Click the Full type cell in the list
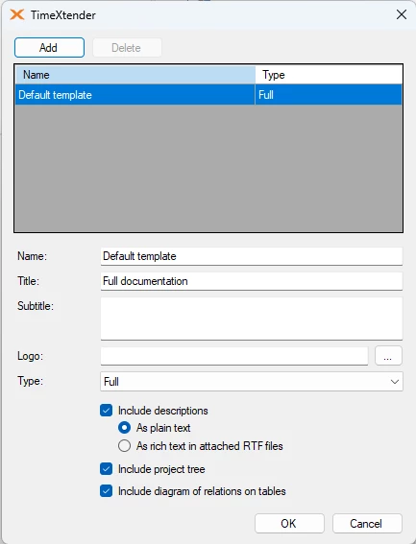Screen dimensions: 416x544 point(329,95)
